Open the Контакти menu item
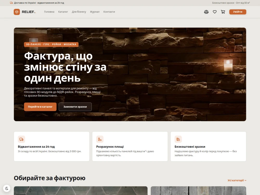This screenshot has height=195, width=260. point(109,12)
